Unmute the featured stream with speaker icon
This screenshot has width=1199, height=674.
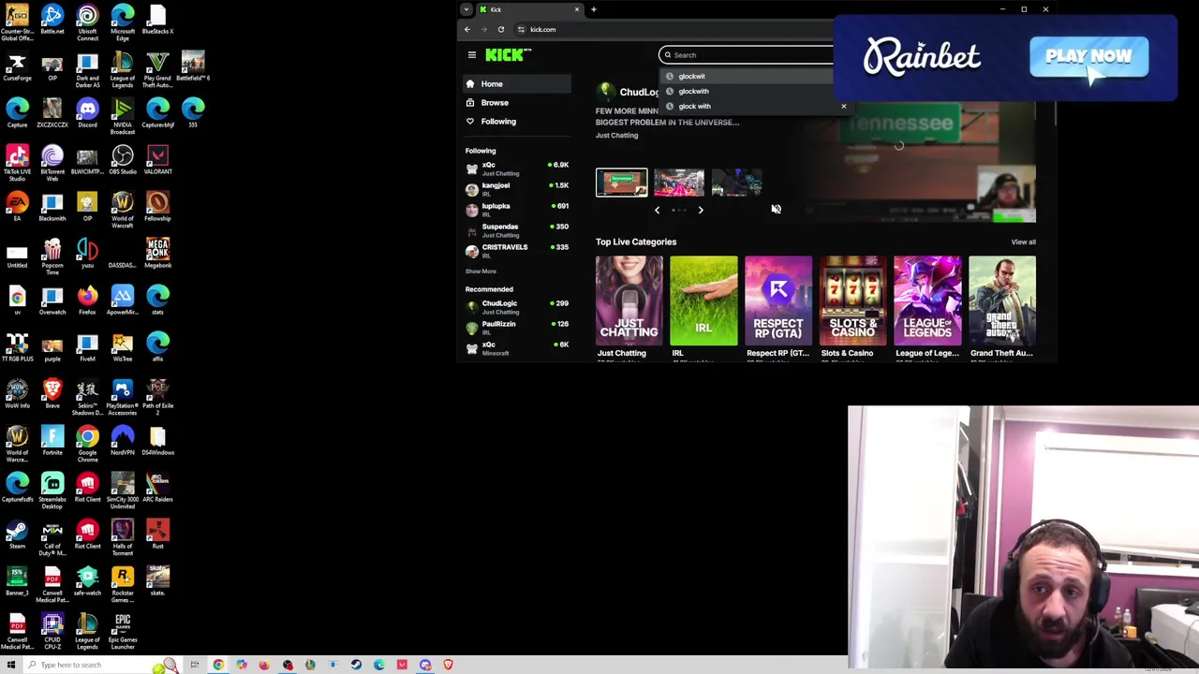click(x=776, y=209)
